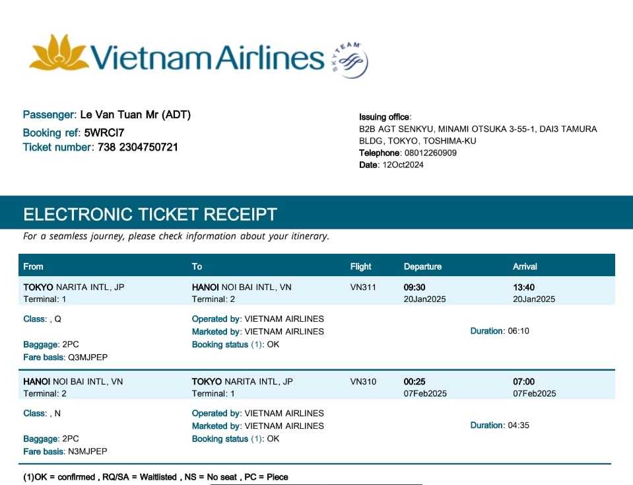Click the Electronic Ticket Receipt heading
This screenshot has height=485, width=633.
point(150,214)
